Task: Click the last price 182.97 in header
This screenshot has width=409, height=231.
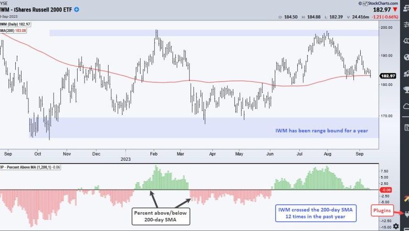Action: 382,9
